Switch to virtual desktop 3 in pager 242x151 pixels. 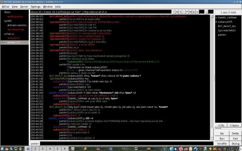(x=43, y=149)
